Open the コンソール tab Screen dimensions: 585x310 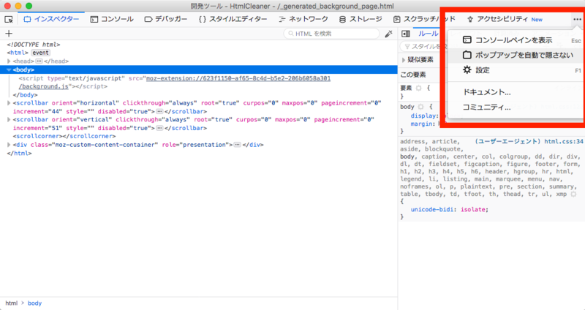[x=112, y=19]
